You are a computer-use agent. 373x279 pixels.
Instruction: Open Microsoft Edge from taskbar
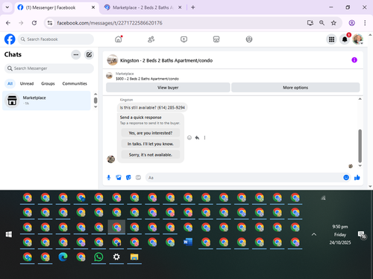coord(63,257)
